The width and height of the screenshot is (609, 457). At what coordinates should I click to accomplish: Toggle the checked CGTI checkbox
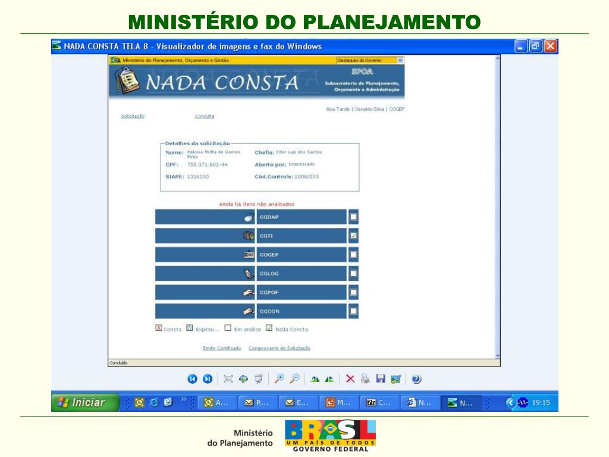[353, 236]
